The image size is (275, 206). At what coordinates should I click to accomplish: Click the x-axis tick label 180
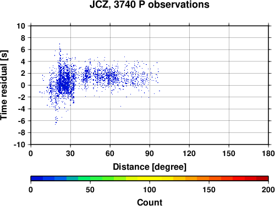pyautogui.click(x=268, y=153)
